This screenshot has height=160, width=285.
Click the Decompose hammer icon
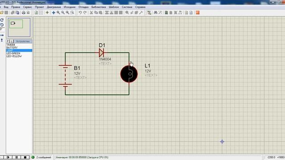141,12
